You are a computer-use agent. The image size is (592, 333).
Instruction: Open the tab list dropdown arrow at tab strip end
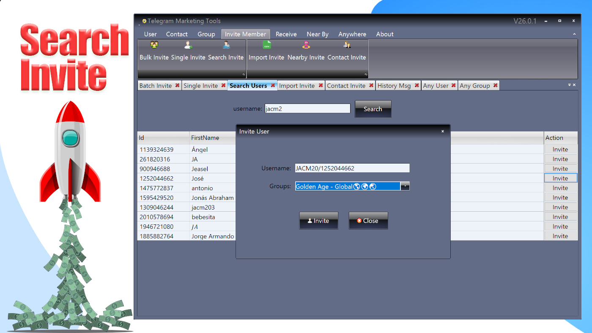tap(569, 85)
